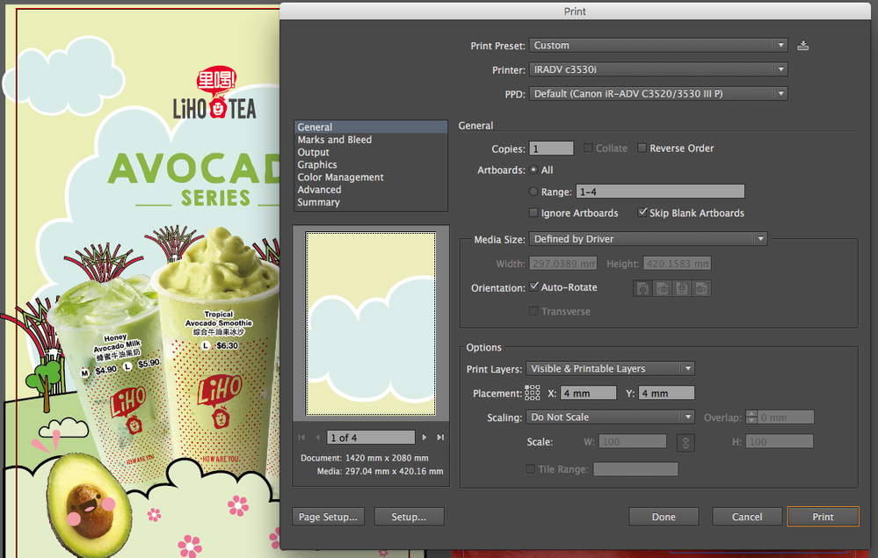This screenshot has width=878, height=558.
Task: Check Ignore Artboards
Action: 533,213
